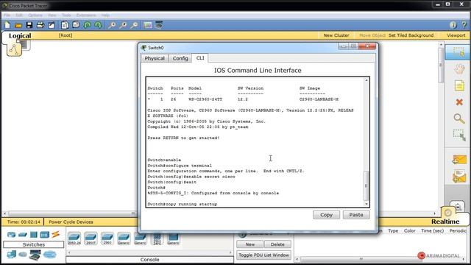Screen dimensions: 471x265
Task: Click the device list right scroll arrow
Action: tap(230, 252)
